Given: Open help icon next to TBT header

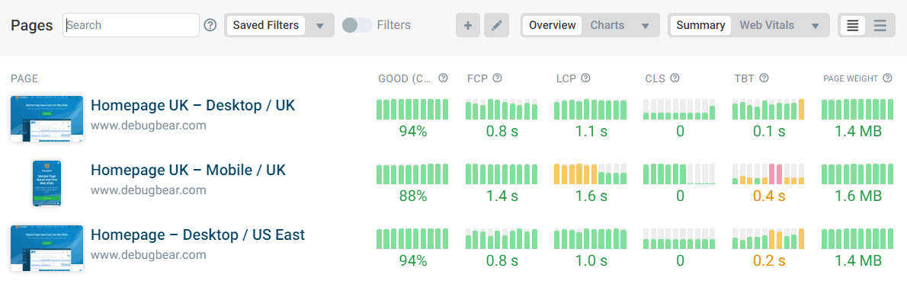Looking at the screenshot, I should coord(764,78).
